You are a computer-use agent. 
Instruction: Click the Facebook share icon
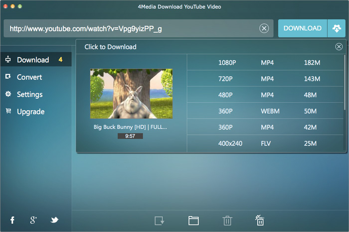tap(12, 220)
